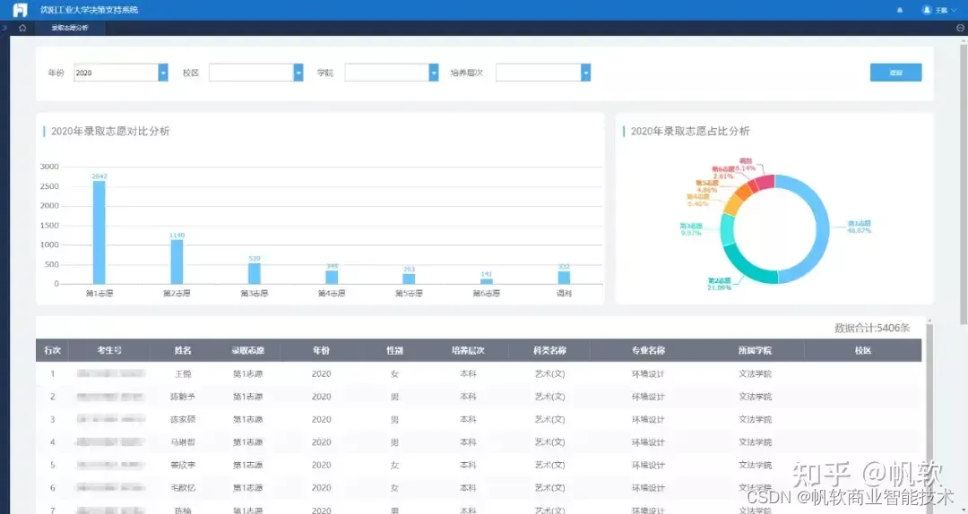Viewport: 968px width, 514px height.
Task: Click the 校区 table column header
Action: (863, 350)
